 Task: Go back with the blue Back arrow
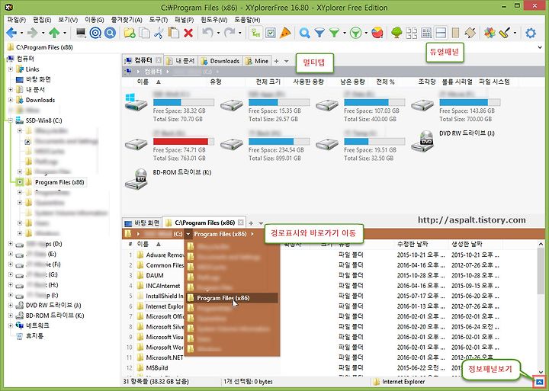11,34
